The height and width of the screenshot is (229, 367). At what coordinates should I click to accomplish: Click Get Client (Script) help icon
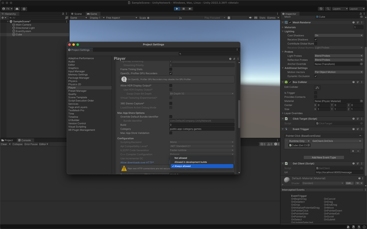tap(354, 164)
